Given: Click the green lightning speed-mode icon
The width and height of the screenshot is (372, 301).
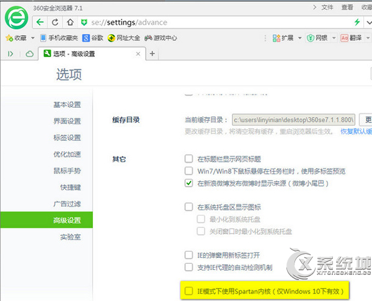Looking at the screenshot, I should pyautogui.click(x=357, y=22).
